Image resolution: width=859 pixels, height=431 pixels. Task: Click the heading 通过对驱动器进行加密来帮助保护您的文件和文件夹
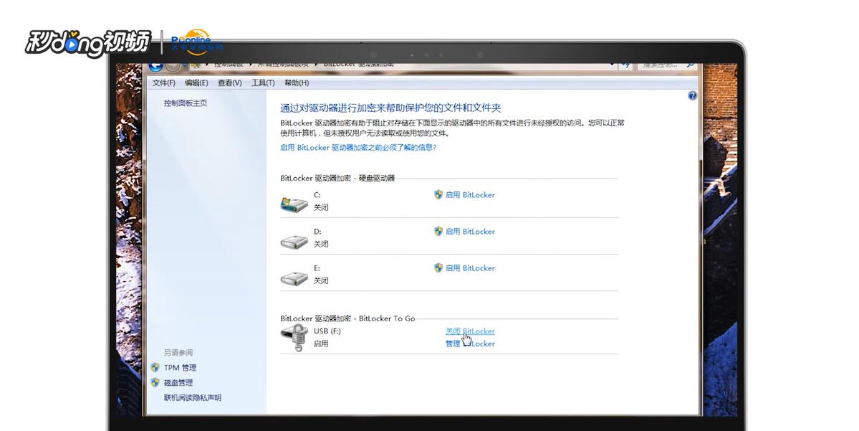(x=390, y=108)
